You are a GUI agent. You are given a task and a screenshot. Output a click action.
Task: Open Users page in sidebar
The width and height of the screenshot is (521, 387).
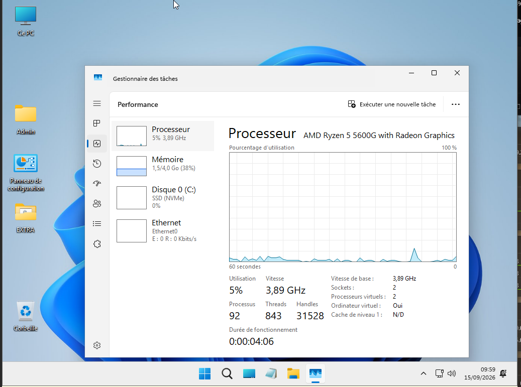click(97, 204)
